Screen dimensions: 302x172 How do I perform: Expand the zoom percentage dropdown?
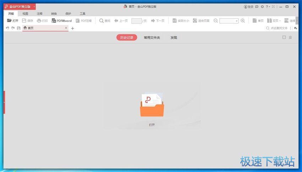tap(237, 21)
